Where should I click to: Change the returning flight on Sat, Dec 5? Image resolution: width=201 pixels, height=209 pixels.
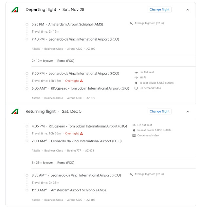click(159, 112)
